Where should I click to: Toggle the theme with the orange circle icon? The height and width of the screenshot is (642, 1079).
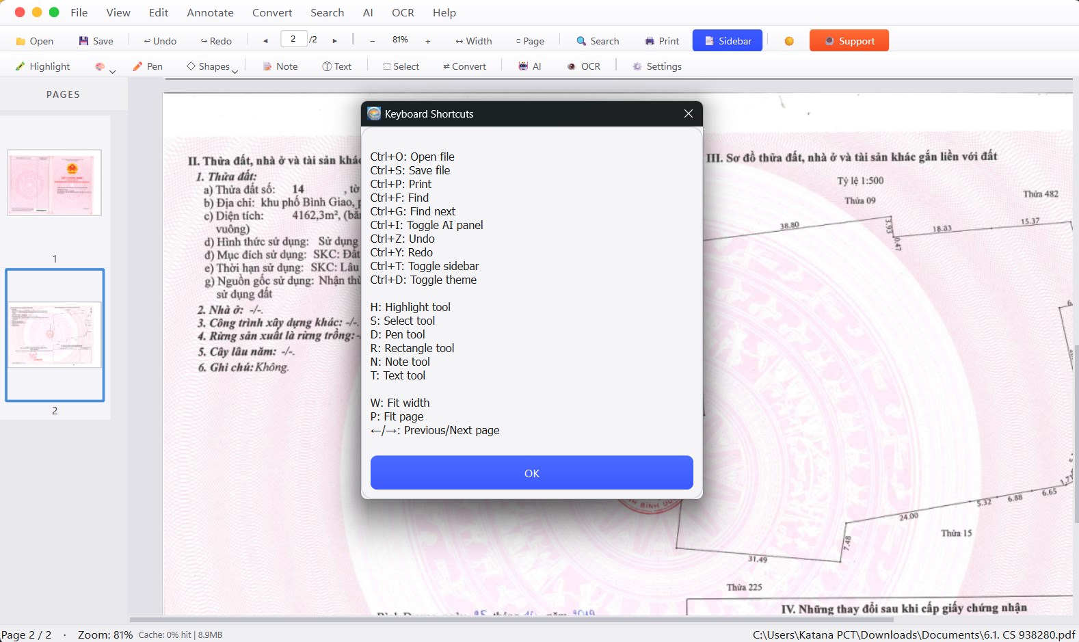click(x=789, y=41)
